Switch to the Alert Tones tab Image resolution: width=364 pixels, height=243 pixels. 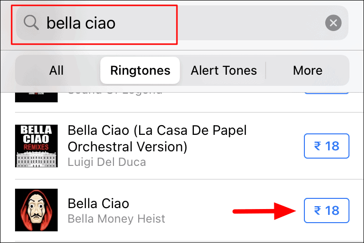tap(223, 70)
